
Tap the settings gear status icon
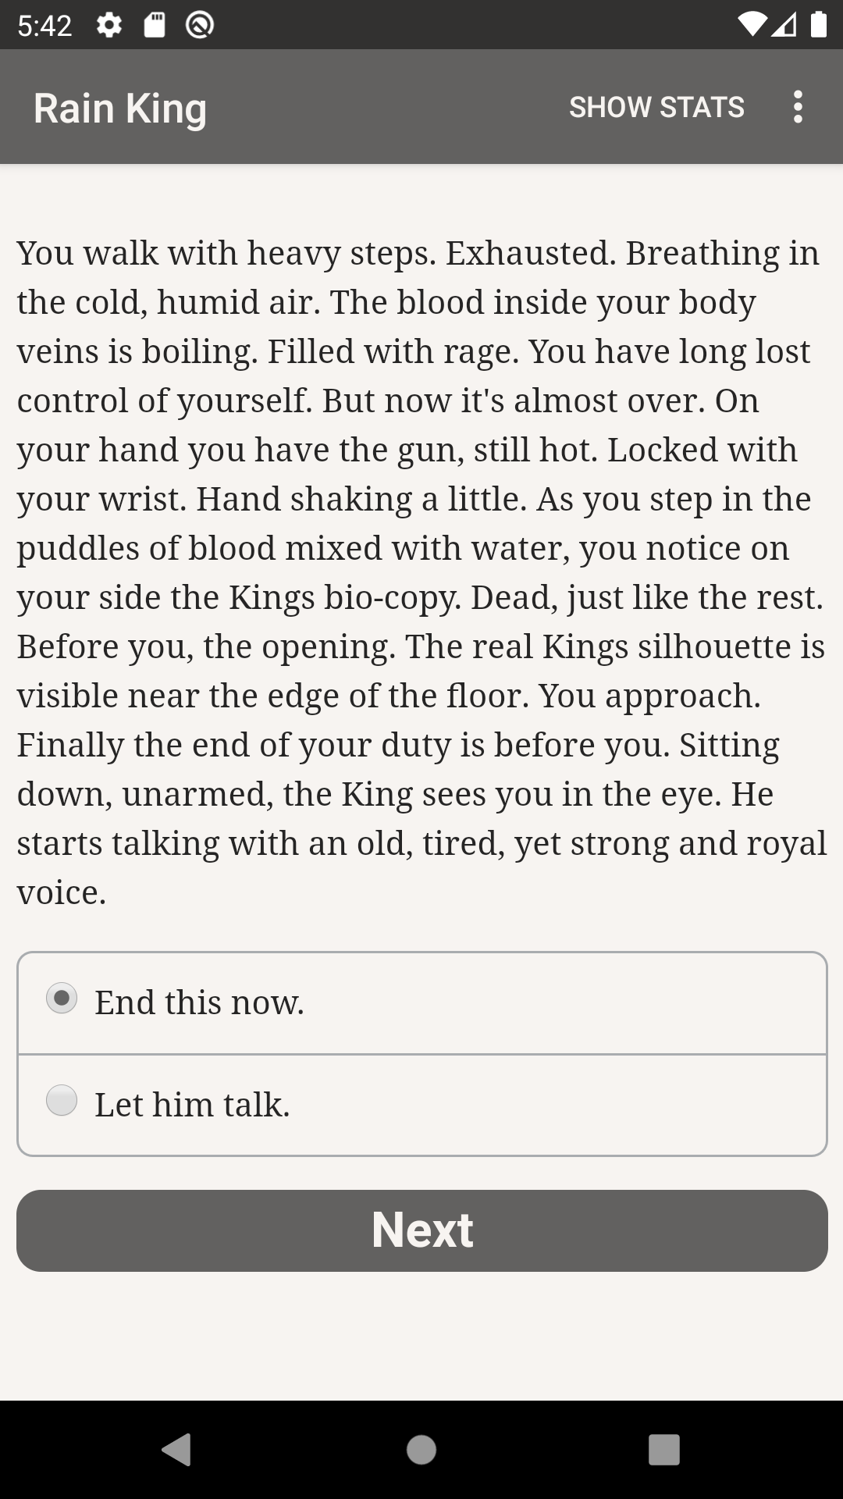click(x=109, y=26)
